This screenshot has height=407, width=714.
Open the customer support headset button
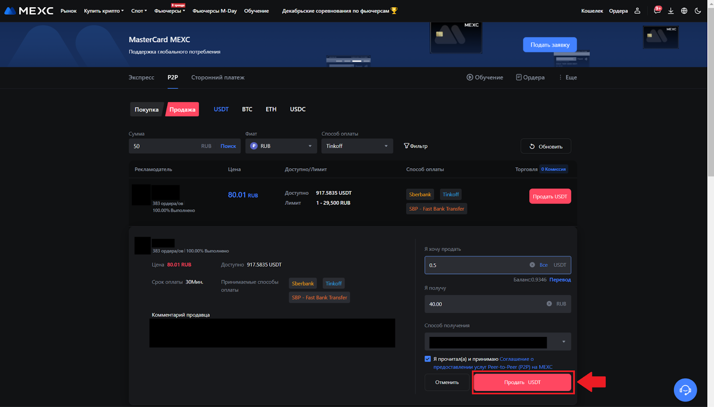pyautogui.click(x=685, y=390)
